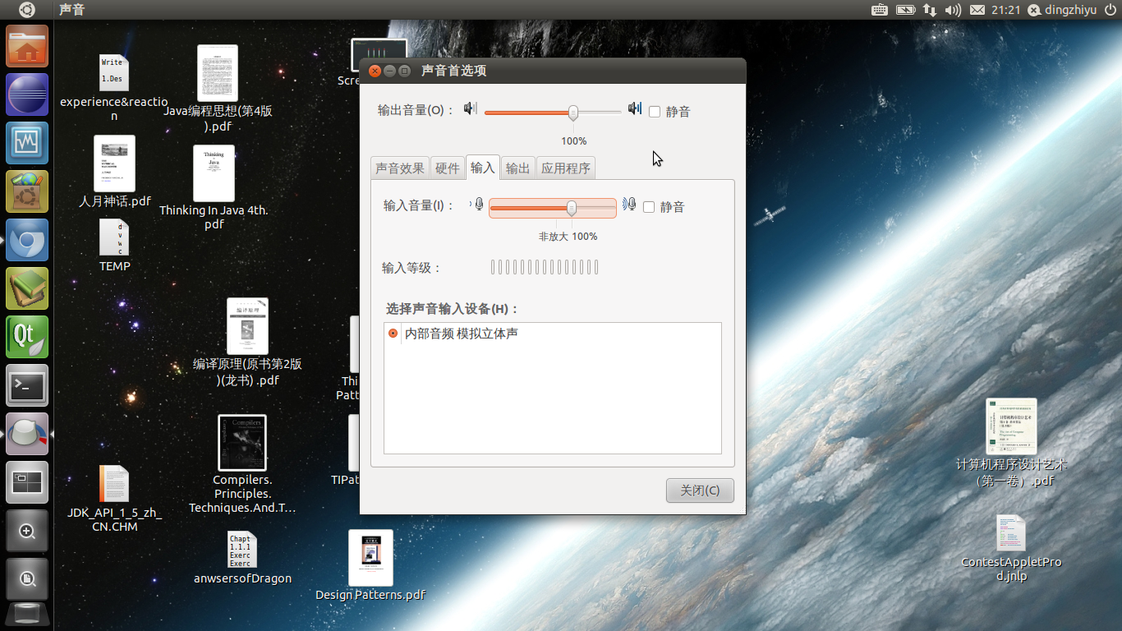This screenshot has width=1122, height=631.
Task: Open the sound volume indicator menu
Action: click(x=953, y=10)
